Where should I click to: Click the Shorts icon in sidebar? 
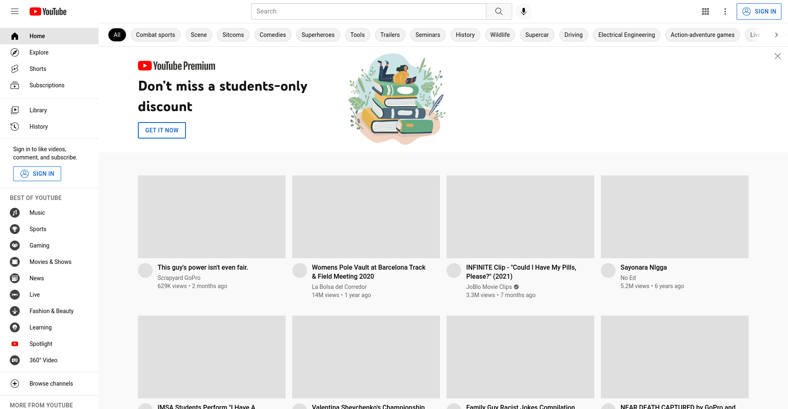[x=15, y=69]
